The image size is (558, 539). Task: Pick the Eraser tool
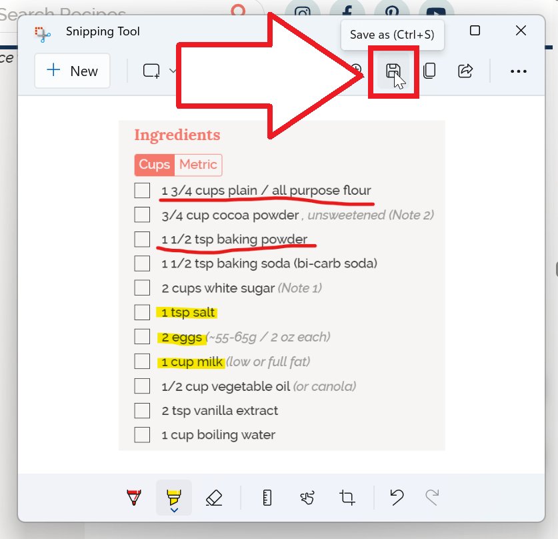click(x=214, y=498)
